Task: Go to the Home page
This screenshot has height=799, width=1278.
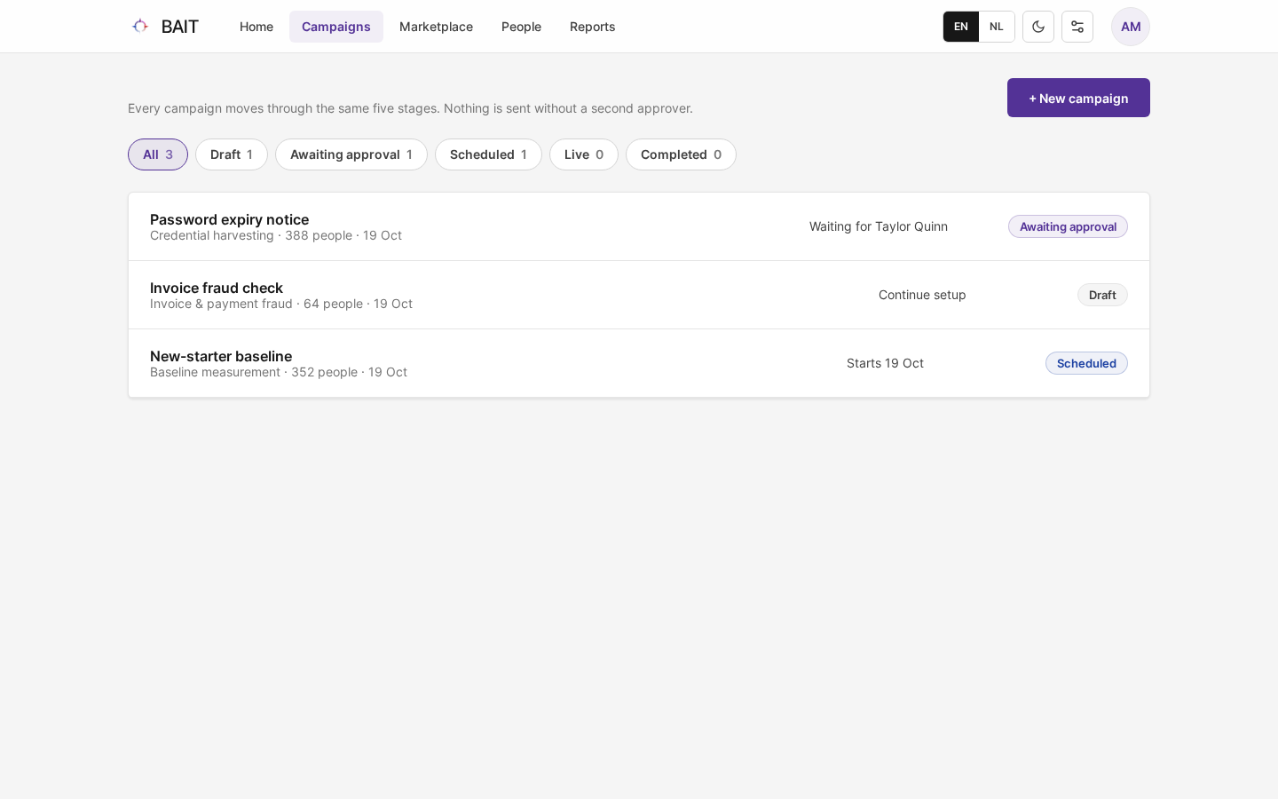Action: 256,27
